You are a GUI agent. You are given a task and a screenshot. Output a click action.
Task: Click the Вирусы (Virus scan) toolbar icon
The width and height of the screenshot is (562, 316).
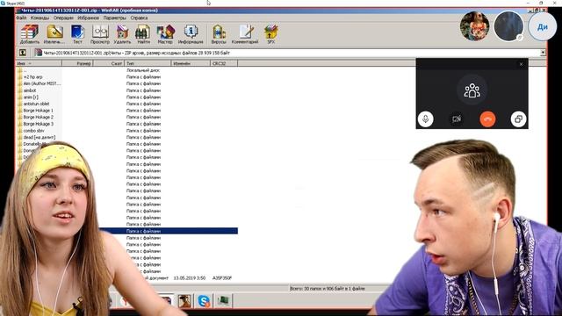(219, 34)
